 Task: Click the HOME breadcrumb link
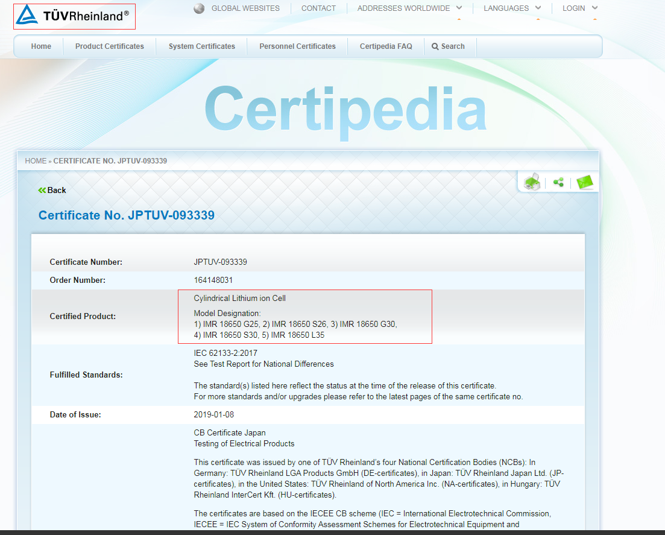(x=36, y=161)
